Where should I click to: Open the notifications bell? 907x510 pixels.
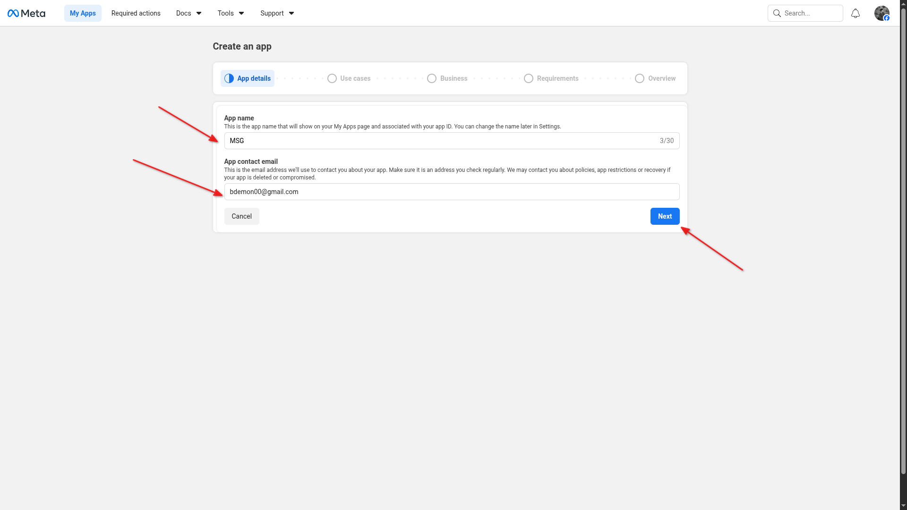(855, 13)
